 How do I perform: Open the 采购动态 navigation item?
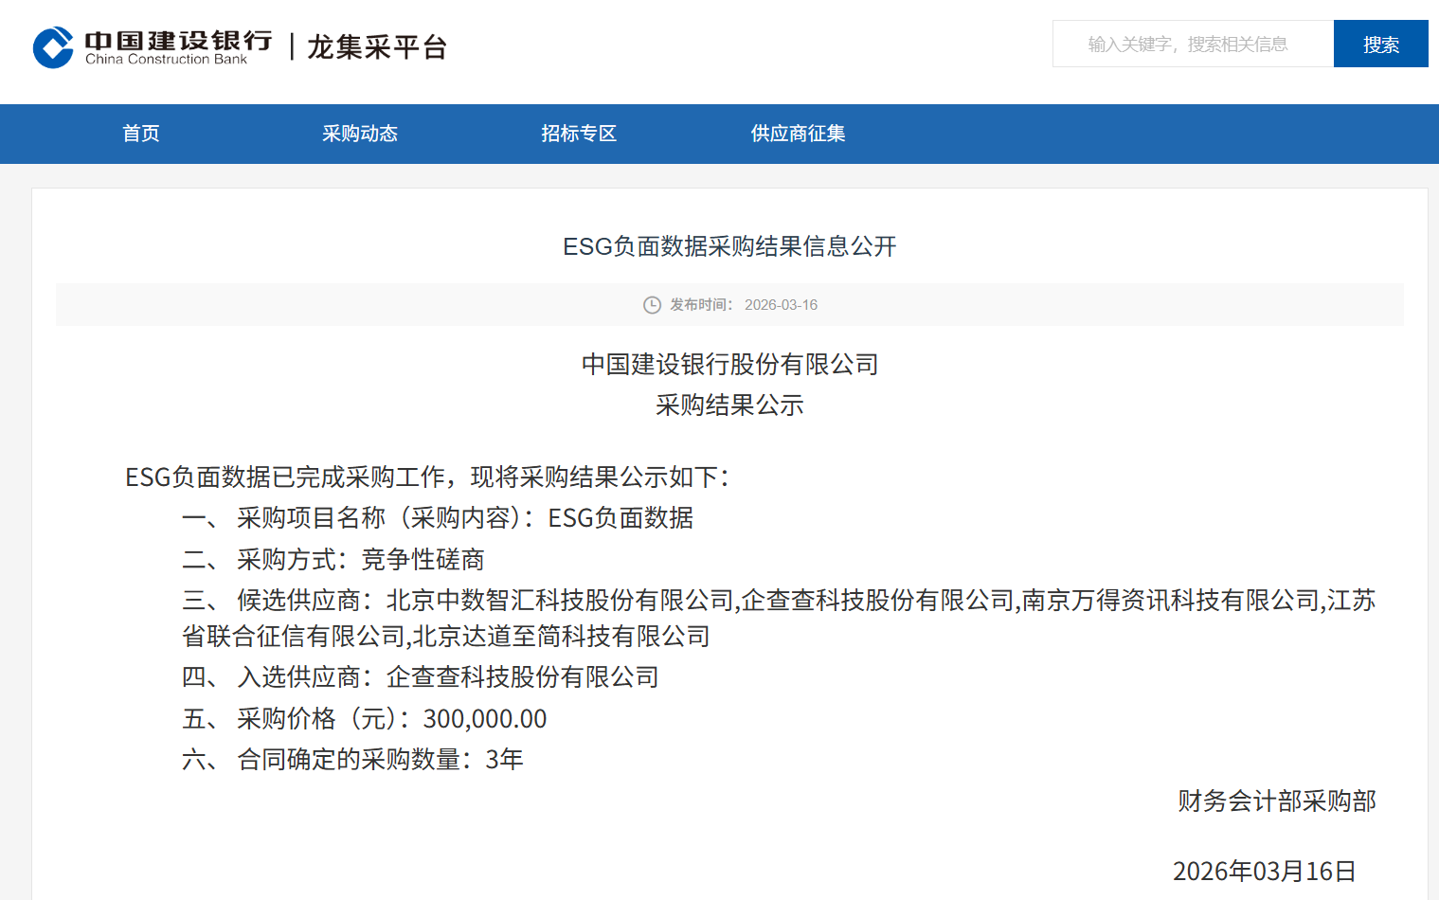[360, 134]
